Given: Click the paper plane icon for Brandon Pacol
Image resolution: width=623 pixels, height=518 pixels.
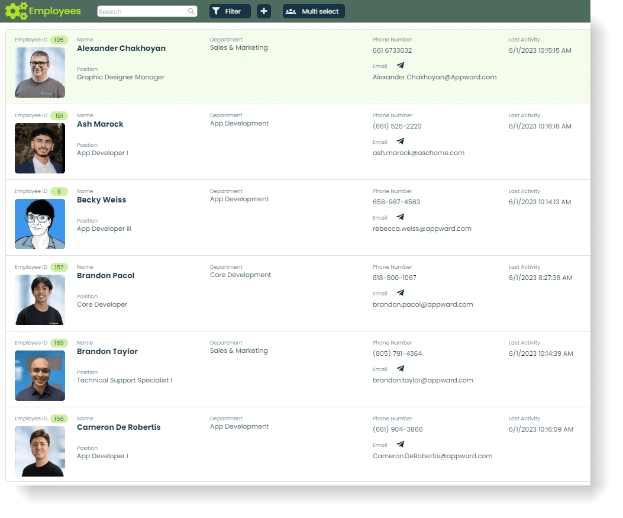Looking at the screenshot, I should 400,293.
